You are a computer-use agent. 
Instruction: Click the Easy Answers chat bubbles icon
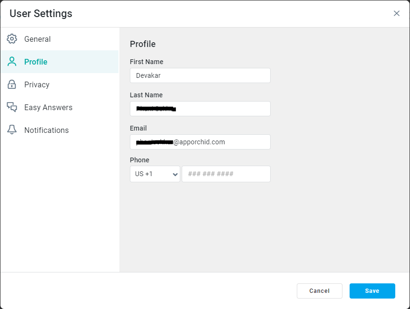[12, 107]
